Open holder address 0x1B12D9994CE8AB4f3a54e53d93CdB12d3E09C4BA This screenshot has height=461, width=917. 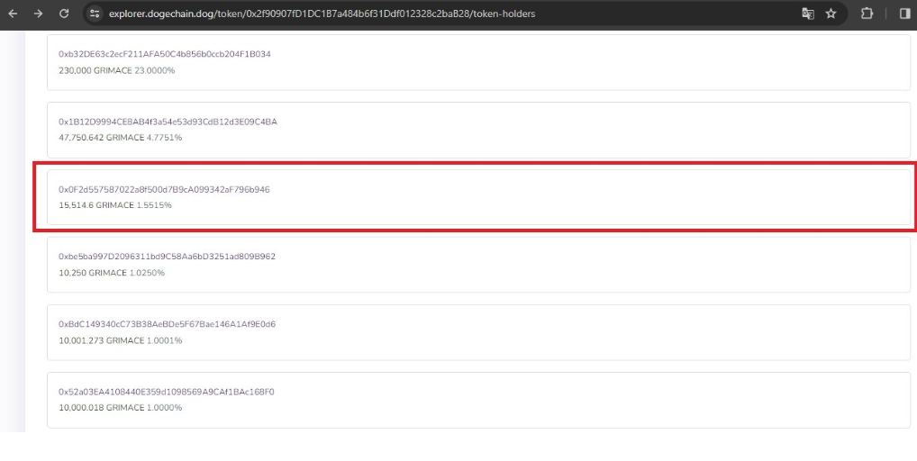[x=168, y=122]
